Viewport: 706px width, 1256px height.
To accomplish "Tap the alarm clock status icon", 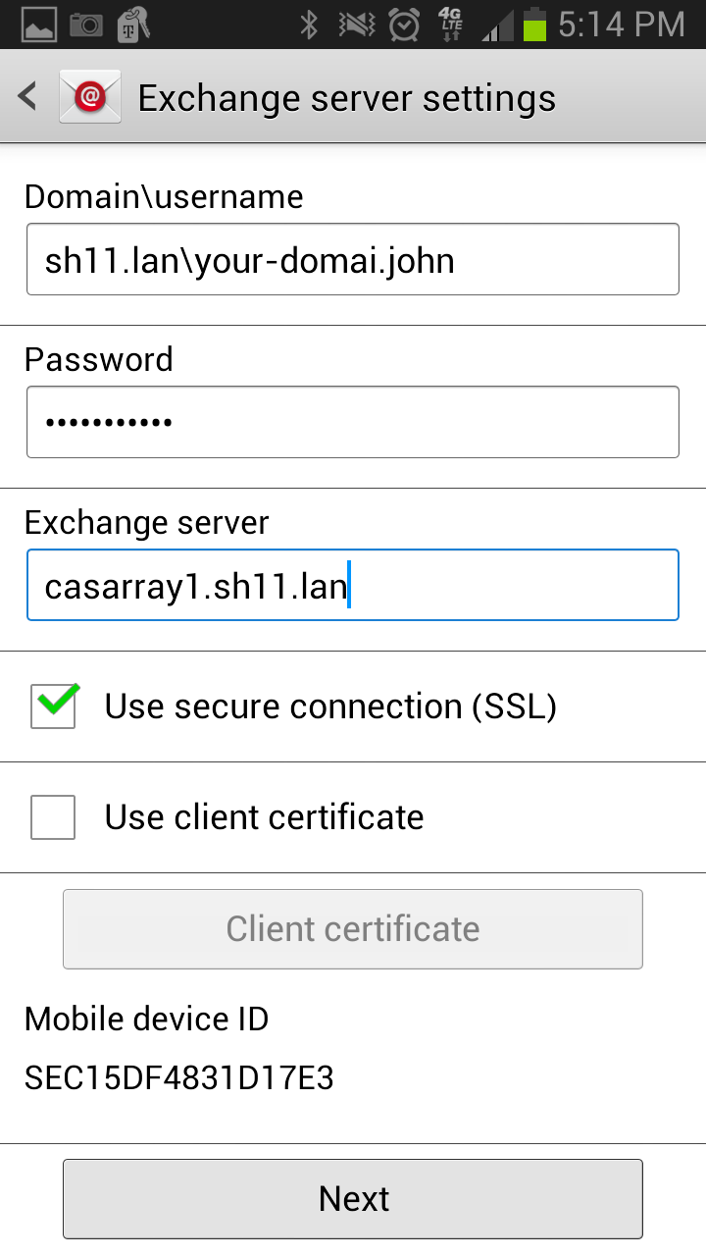I will (404, 24).
